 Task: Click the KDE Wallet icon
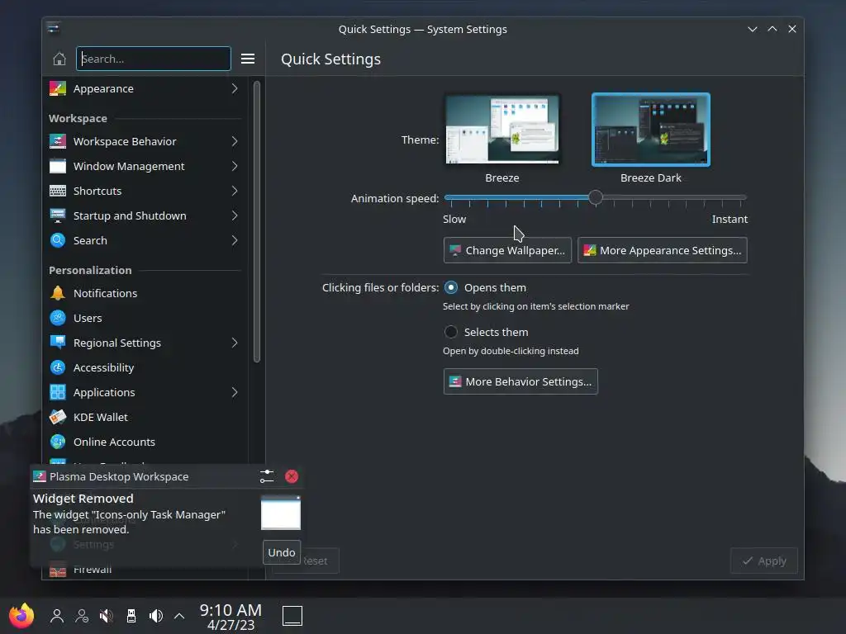coord(58,417)
